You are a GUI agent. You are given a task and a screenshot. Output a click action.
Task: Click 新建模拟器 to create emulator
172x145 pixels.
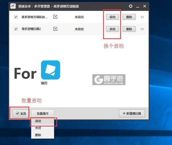(x=132, y=113)
